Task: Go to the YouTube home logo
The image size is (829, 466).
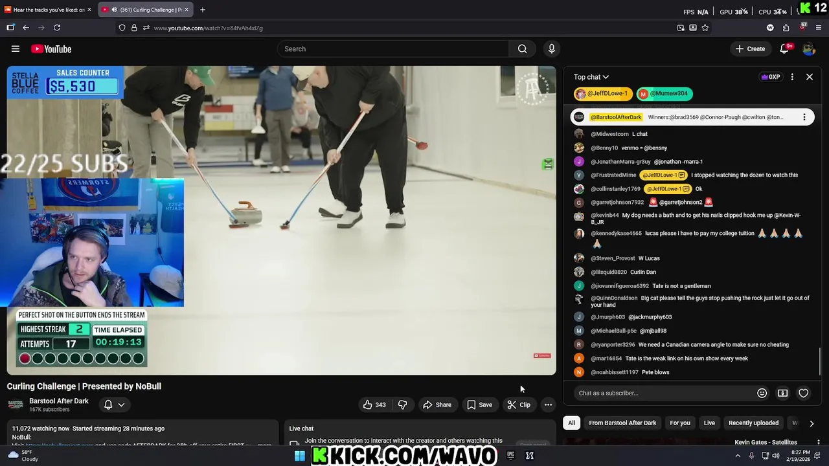Action: point(51,49)
